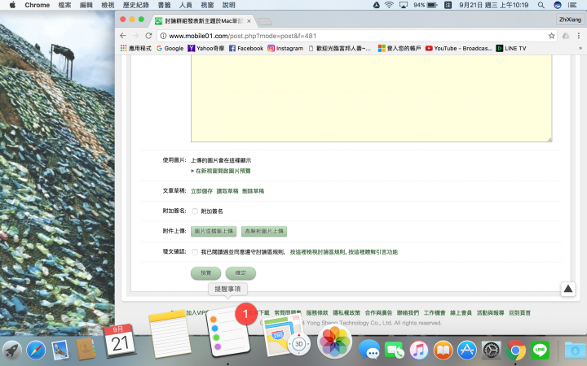Open the 書籤 menu
The height and width of the screenshot is (366, 587).
click(x=164, y=5)
